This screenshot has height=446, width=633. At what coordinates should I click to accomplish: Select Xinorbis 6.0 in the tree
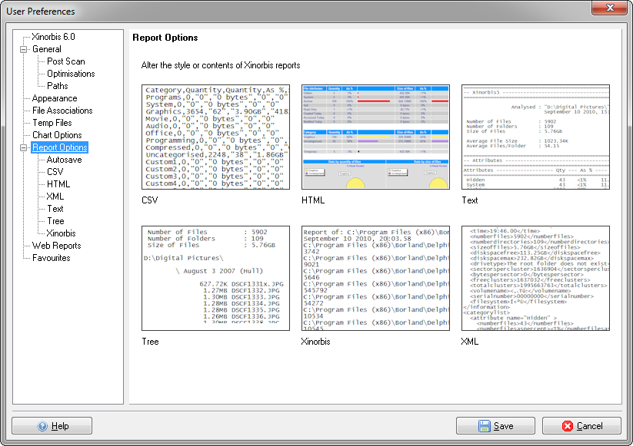coord(53,37)
